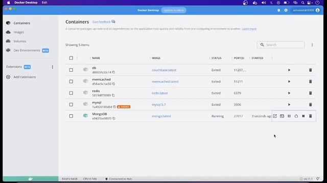327x183 pixels.
Task: Open CLI terminal for MongoDB
Action: (282, 116)
